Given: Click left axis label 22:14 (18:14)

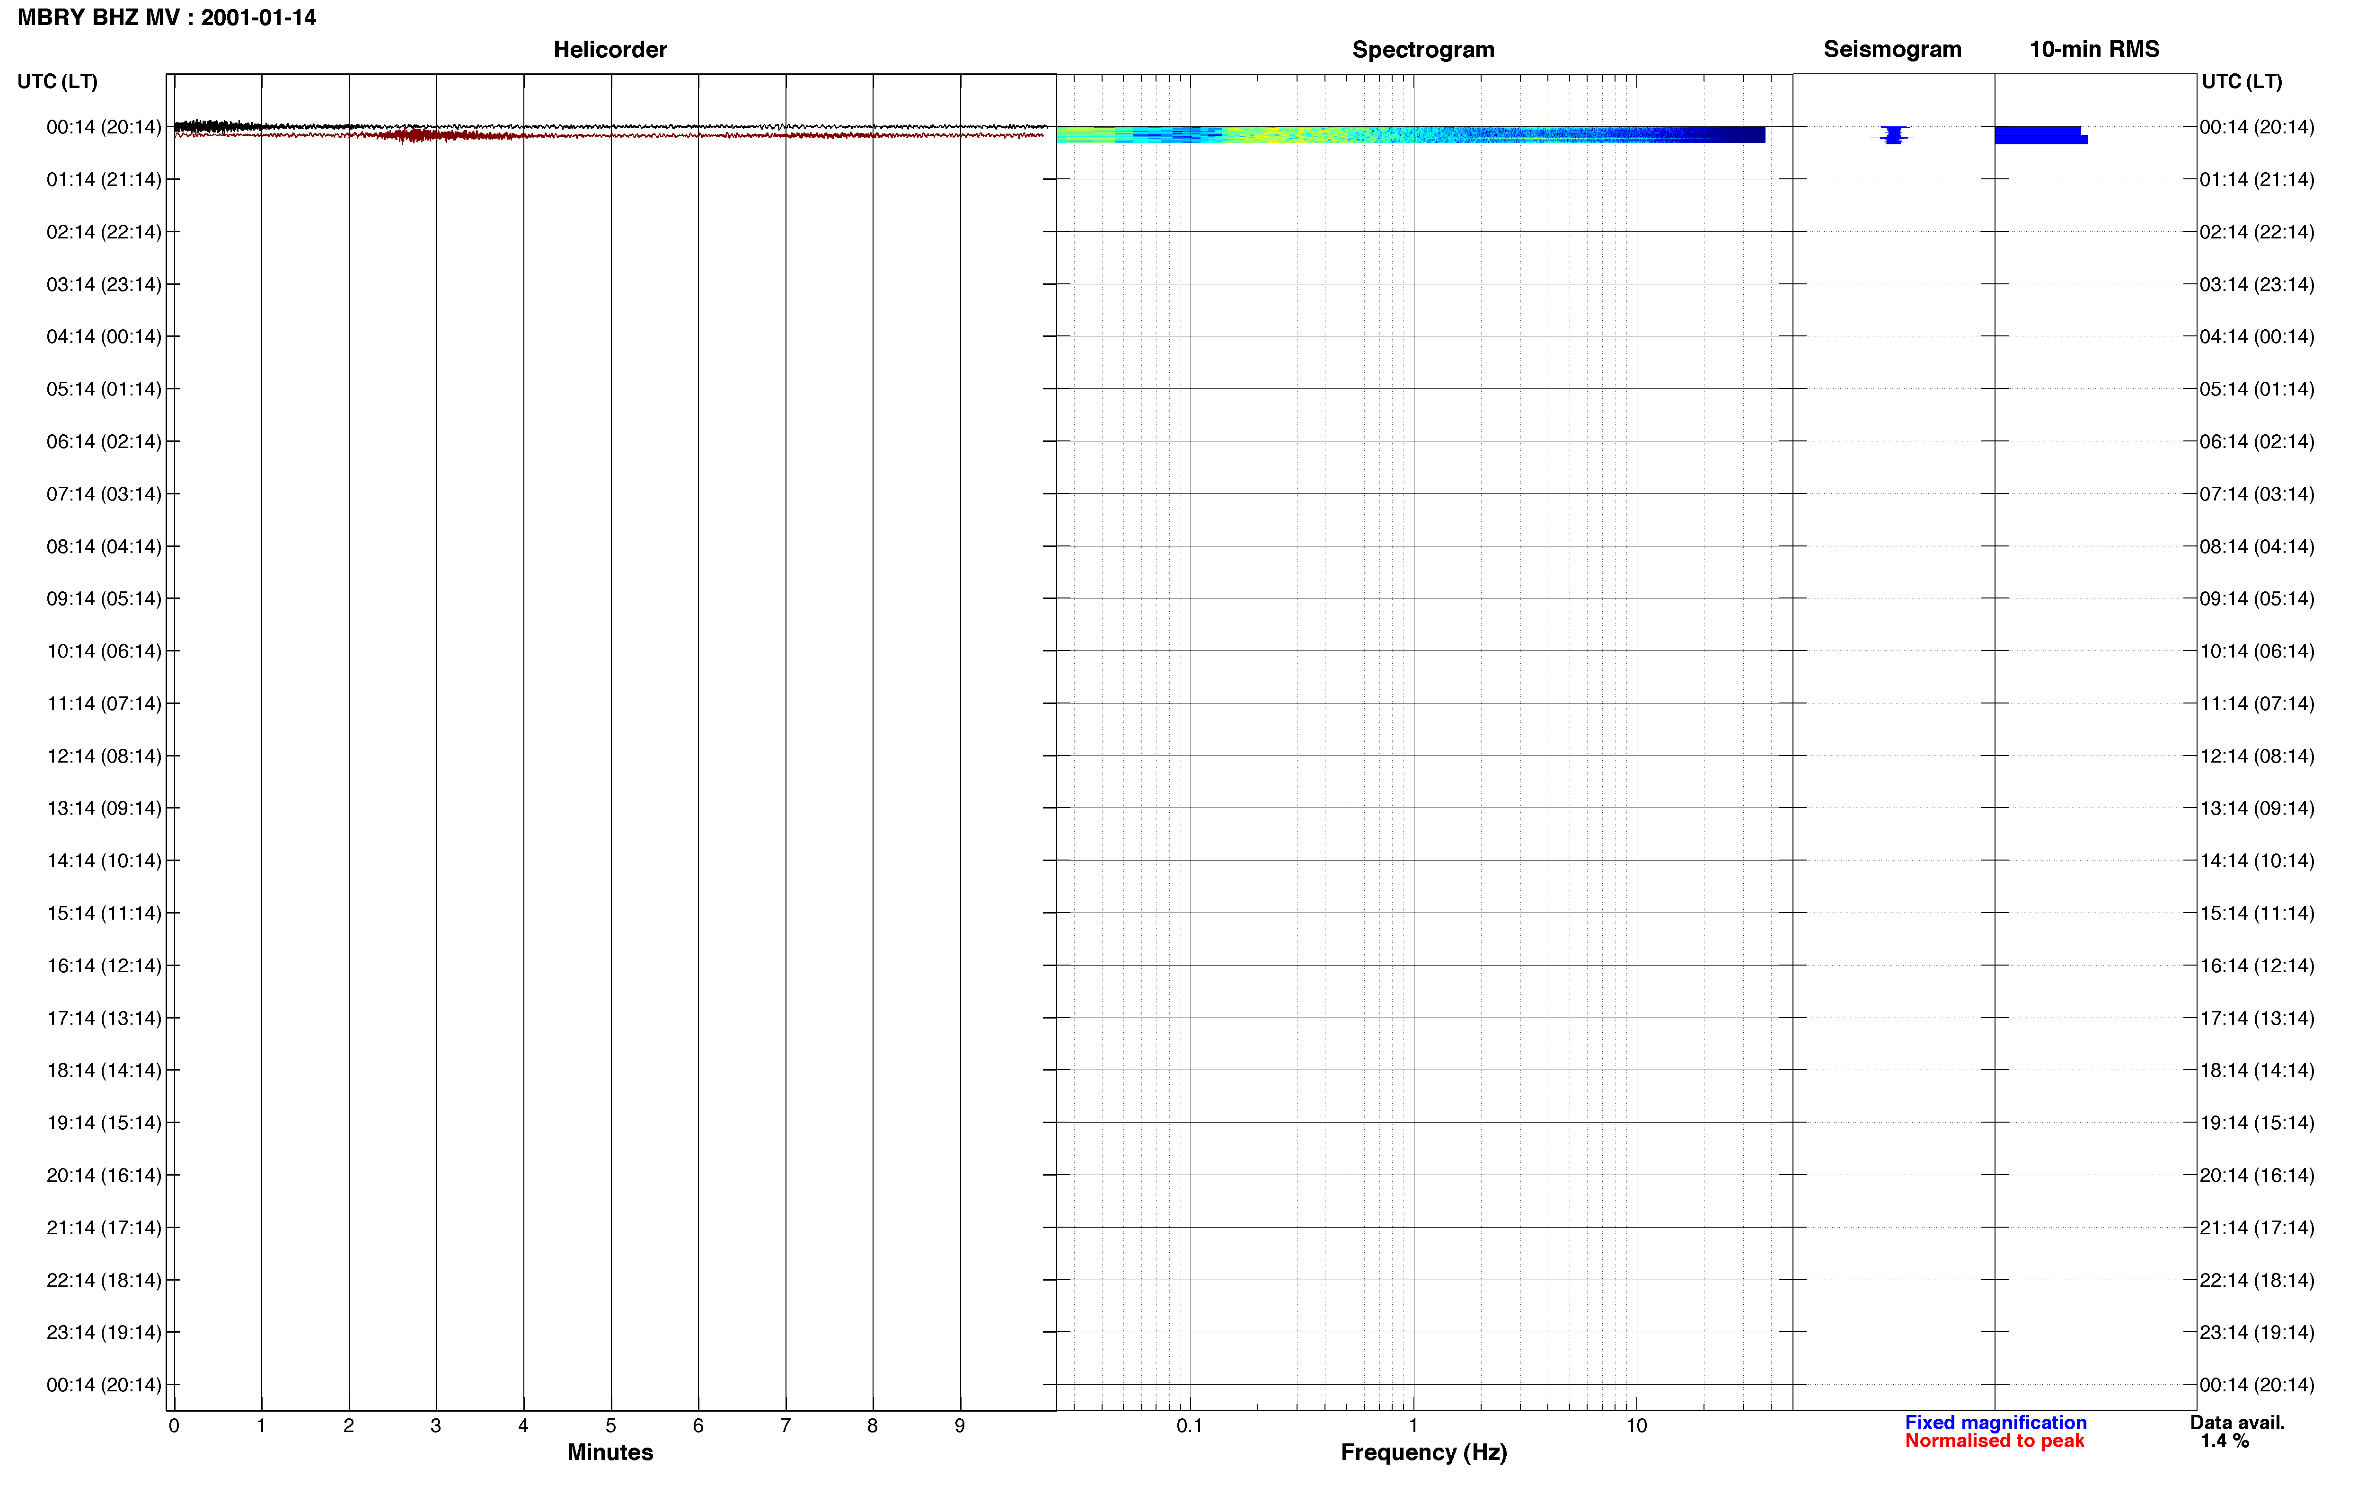Looking at the screenshot, I should [x=103, y=1280].
